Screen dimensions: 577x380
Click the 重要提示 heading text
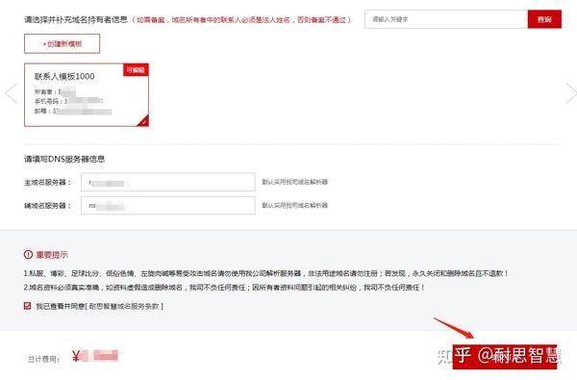pos(52,254)
